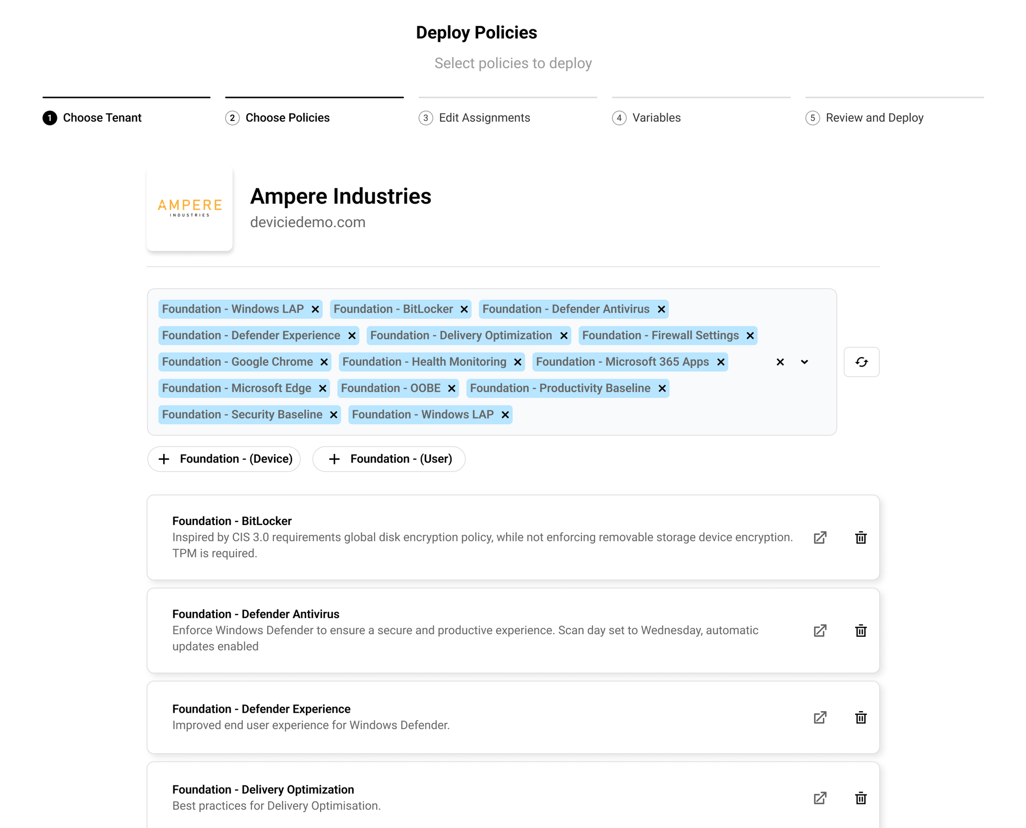
Task: Open Foundation - Delivery Optimization in new window
Action: pyautogui.click(x=819, y=798)
